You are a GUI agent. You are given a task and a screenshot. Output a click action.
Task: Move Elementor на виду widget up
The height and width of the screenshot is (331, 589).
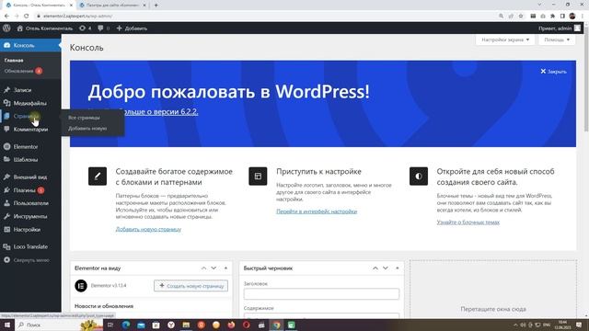(x=203, y=268)
